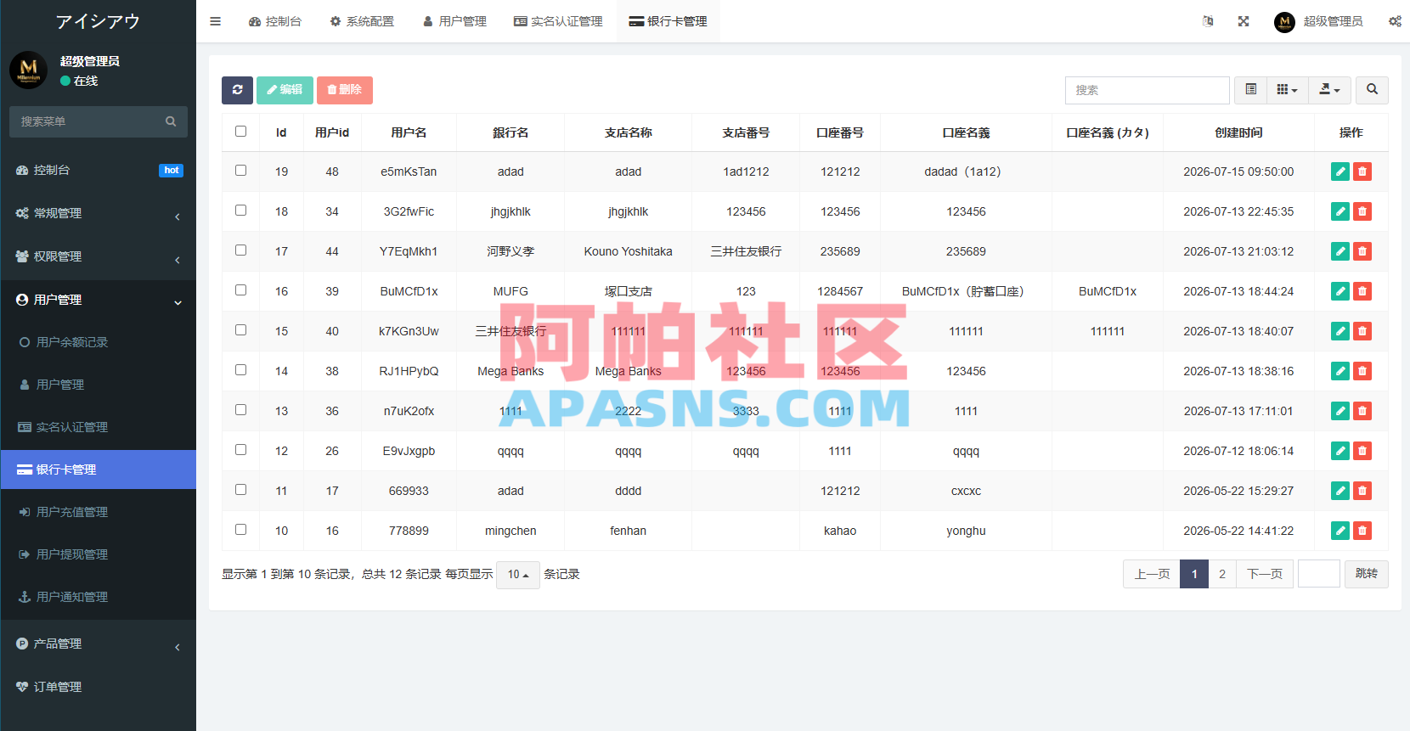Expand the 权限管理 sidebar menu
Image resolution: width=1410 pixels, height=731 pixels.
pos(99,256)
